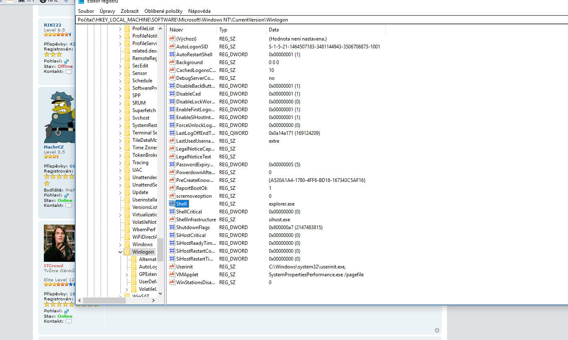Viewport: 568px width, 340px height.
Task: Click the ReportBootOk string value icon
Action: [x=173, y=188]
